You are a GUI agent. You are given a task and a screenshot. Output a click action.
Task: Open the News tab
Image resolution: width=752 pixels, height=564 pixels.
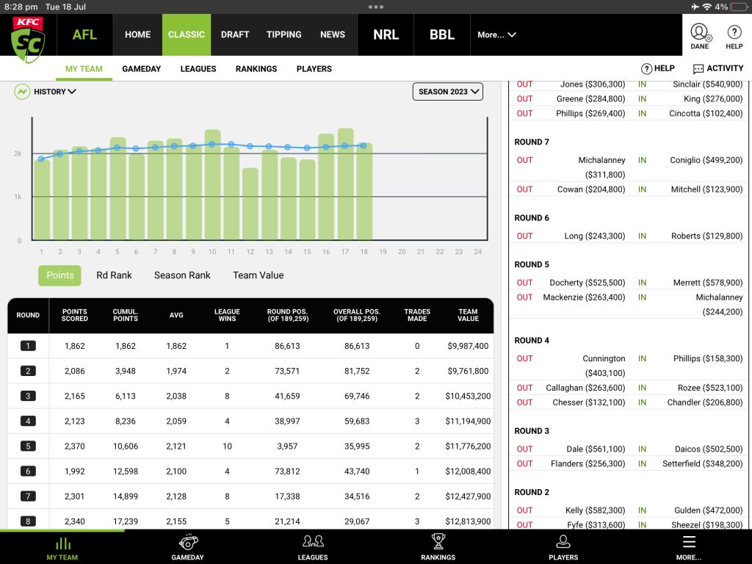[333, 35]
